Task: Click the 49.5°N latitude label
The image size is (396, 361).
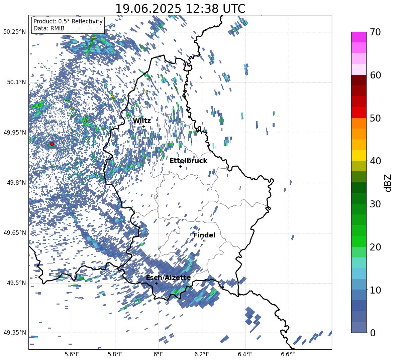Action: click(17, 283)
